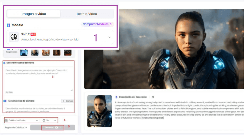Screen dimensions: 244x135
Task: Click the Descripción del Escenario pin icon
Action: pos(116,97)
